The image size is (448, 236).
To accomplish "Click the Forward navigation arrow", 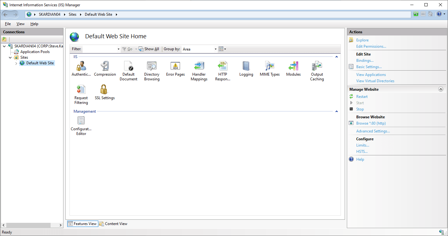I will coord(15,14).
